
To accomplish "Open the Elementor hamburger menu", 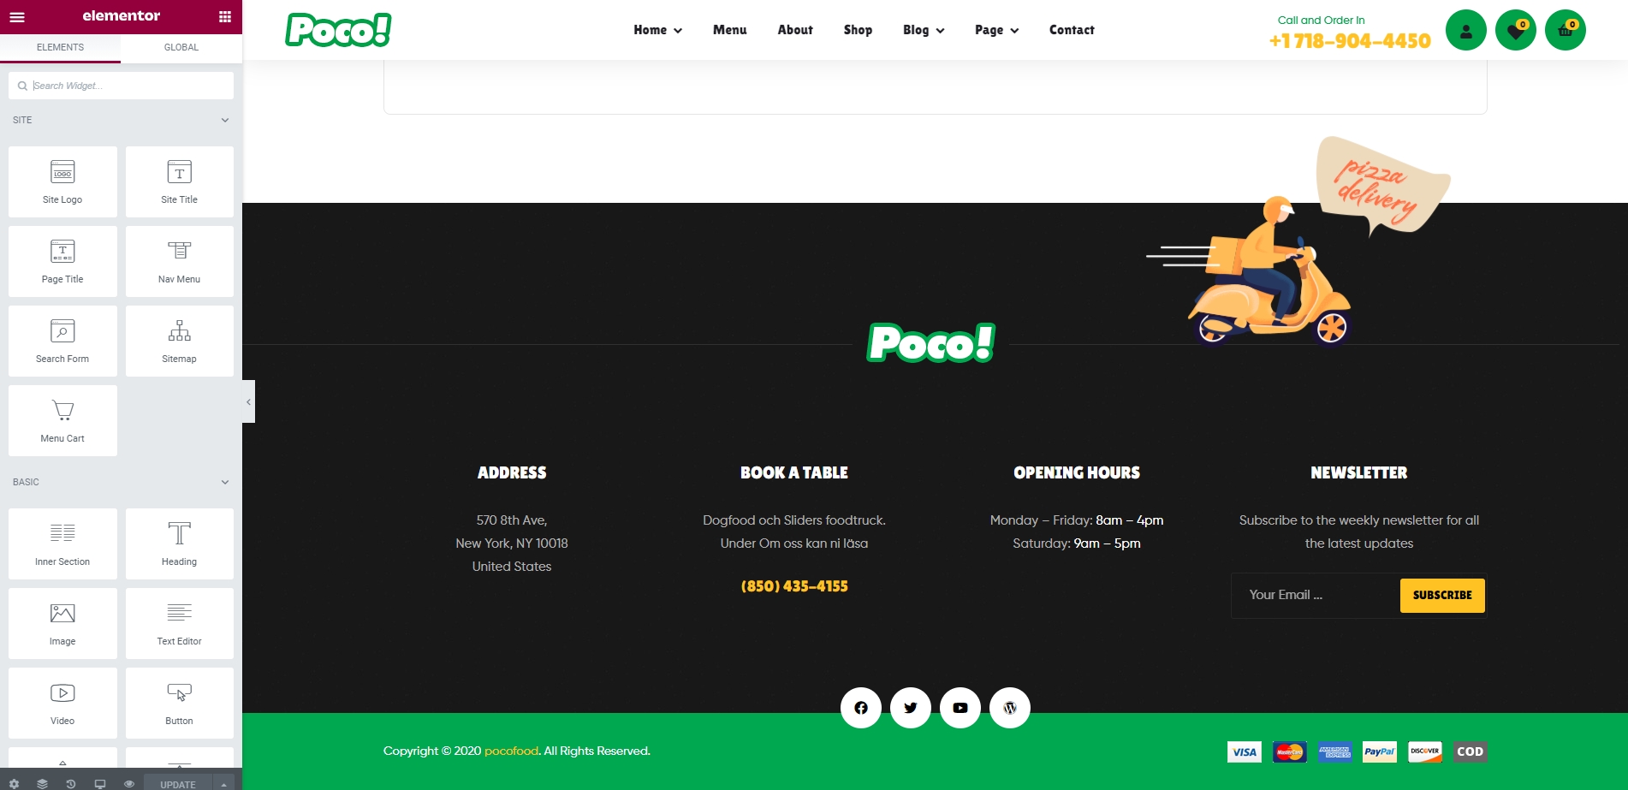I will [x=17, y=16].
